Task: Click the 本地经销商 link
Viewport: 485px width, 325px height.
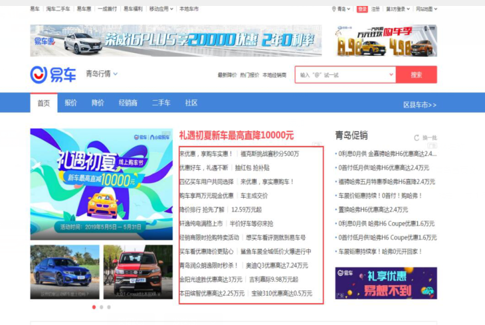Action: [x=274, y=75]
